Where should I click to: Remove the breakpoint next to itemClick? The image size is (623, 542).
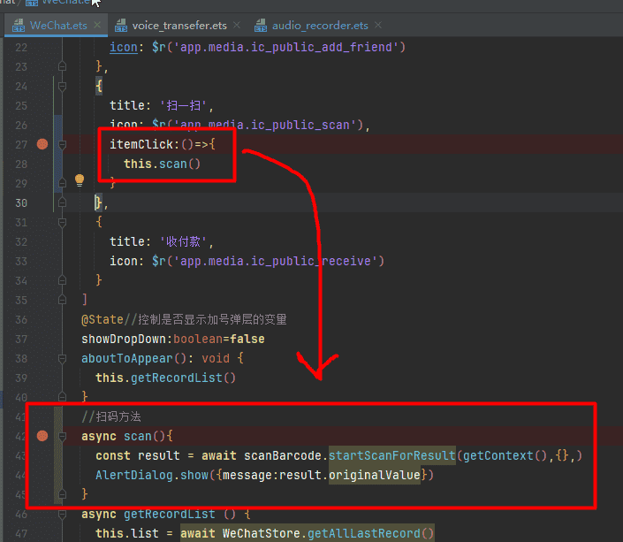point(42,144)
